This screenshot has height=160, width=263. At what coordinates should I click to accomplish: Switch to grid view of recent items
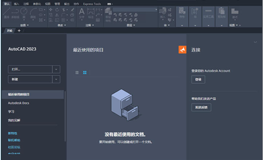tap(85, 73)
